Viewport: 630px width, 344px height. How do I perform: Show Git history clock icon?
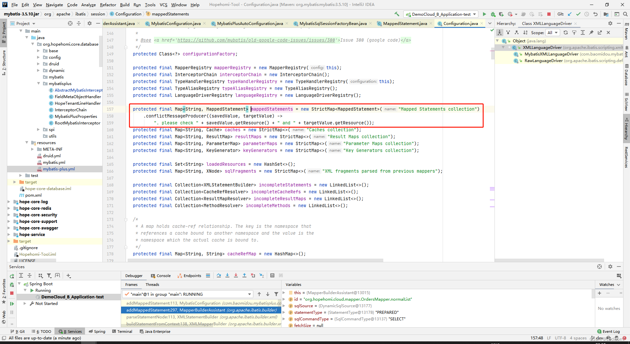pos(587,14)
